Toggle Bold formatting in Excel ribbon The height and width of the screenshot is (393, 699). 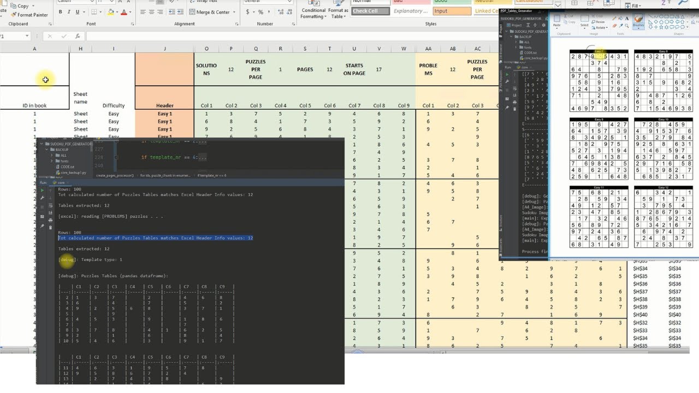pyautogui.click(x=60, y=12)
